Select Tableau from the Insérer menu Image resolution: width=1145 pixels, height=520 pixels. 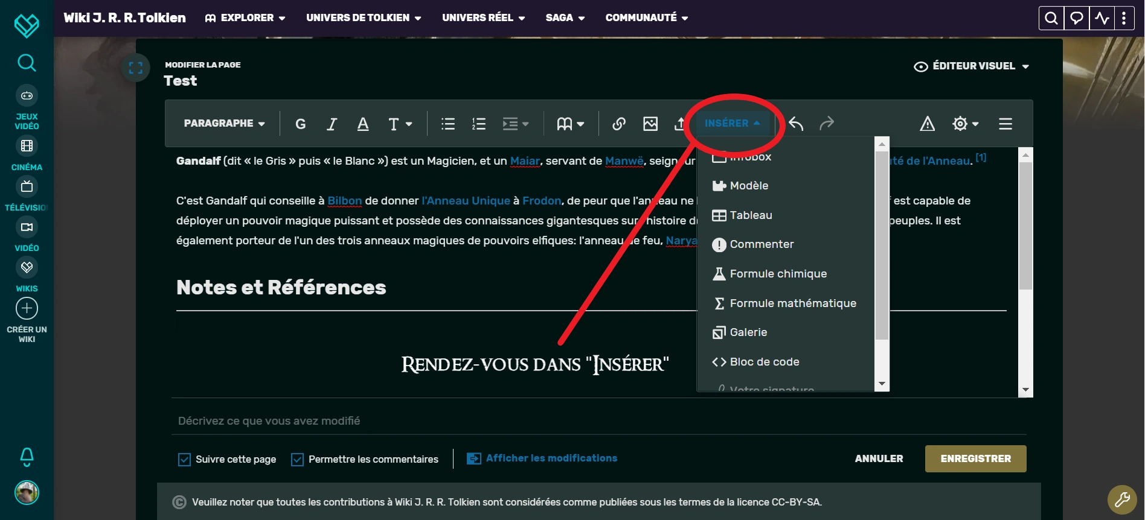786,215
